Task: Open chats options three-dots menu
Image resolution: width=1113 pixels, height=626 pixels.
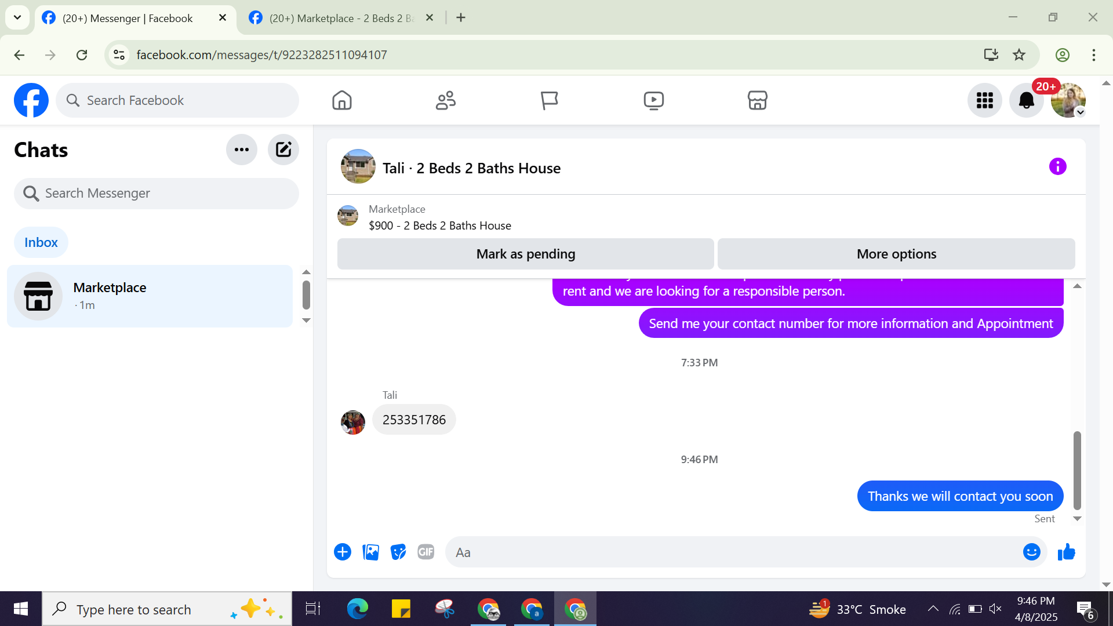Action: [242, 150]
